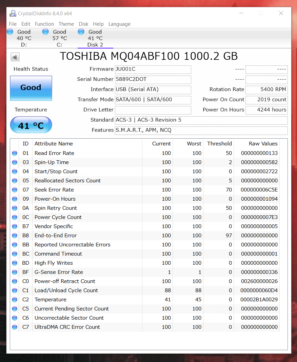Switch to the D: drive tab

click(x=24, y=38)
